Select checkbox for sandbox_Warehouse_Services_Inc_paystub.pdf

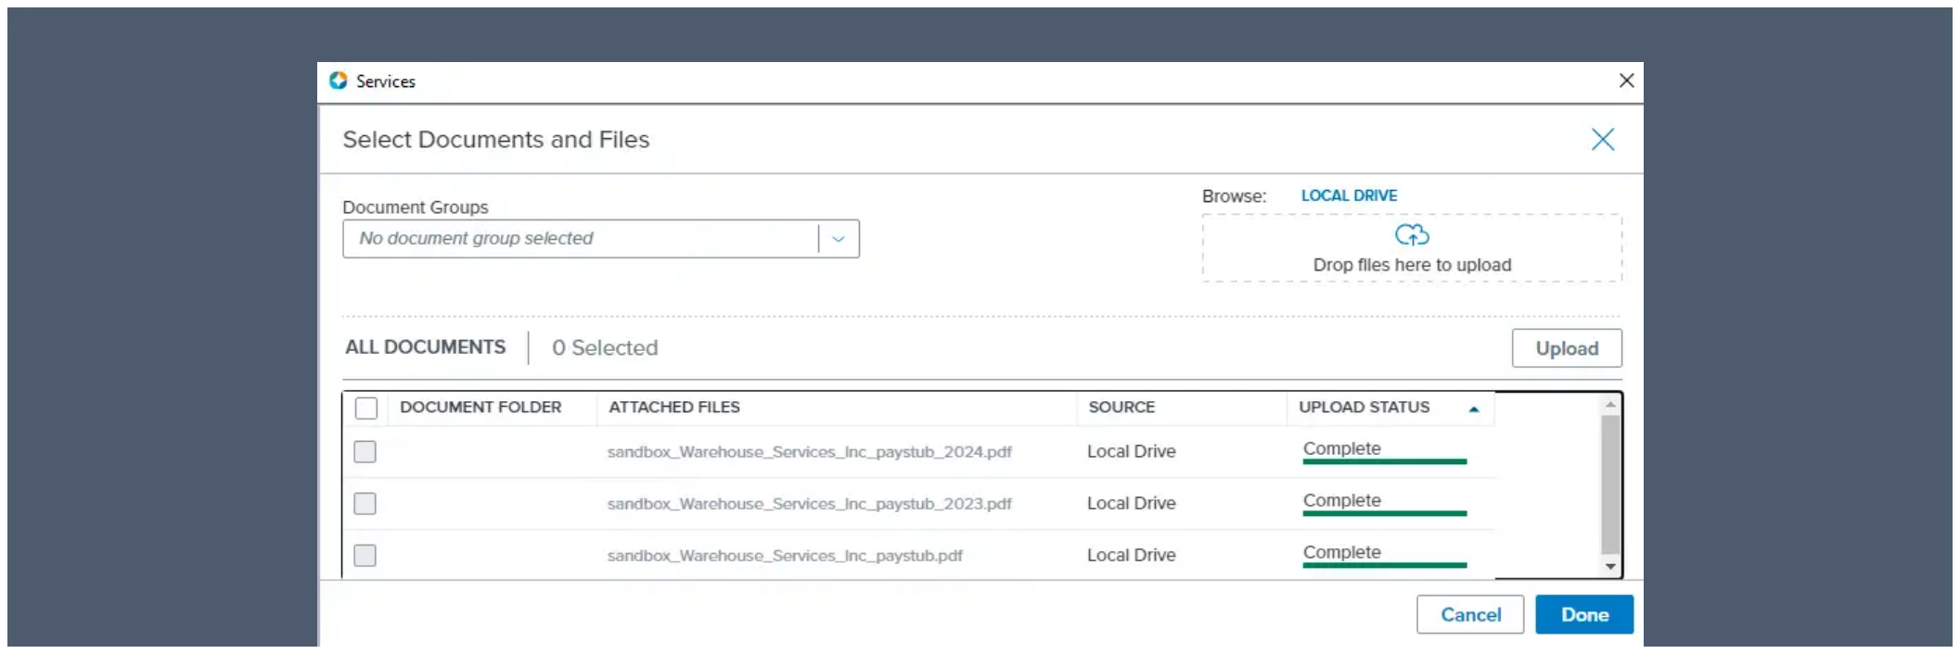pos(365,556)
